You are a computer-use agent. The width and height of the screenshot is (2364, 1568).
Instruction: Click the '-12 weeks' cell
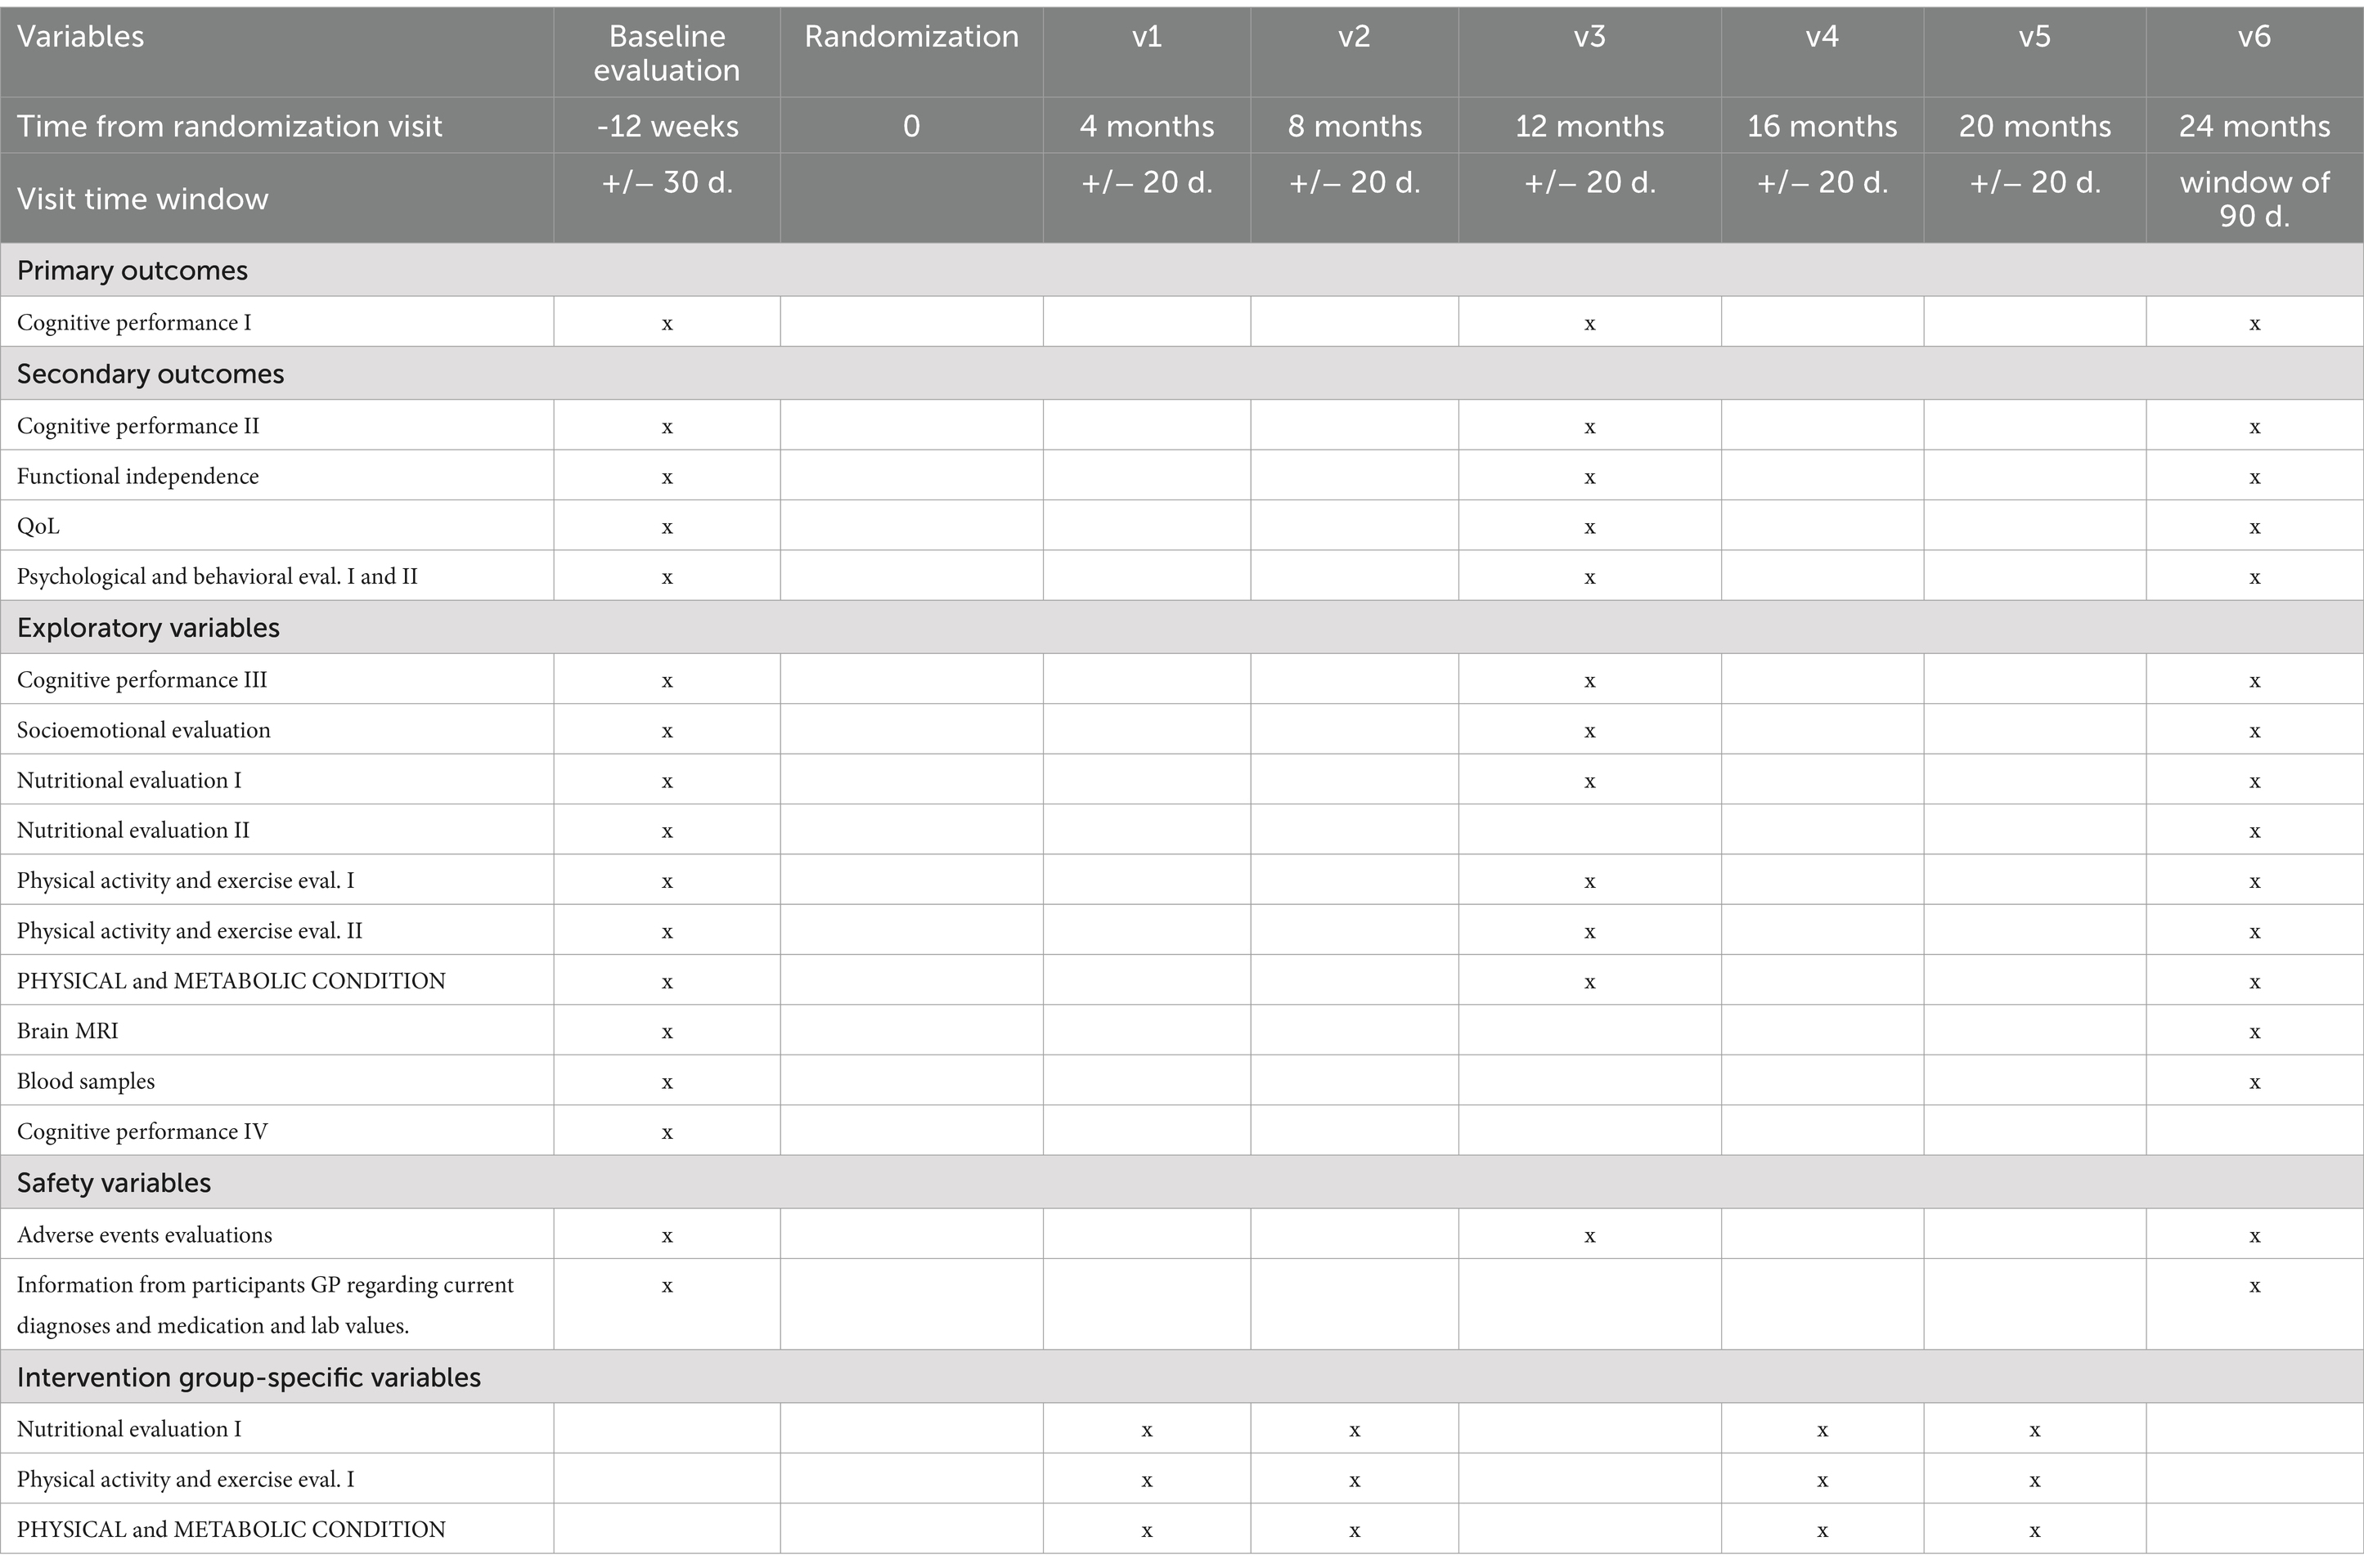[x=667, y=125]
